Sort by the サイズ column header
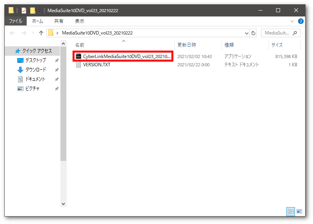Screen dimensions: 313x224 pos(277,45)
